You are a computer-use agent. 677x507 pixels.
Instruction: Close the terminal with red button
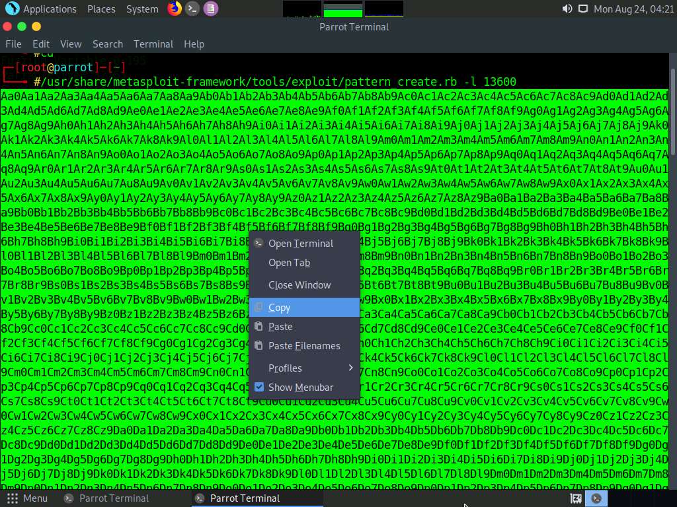[x=7, y=26]
